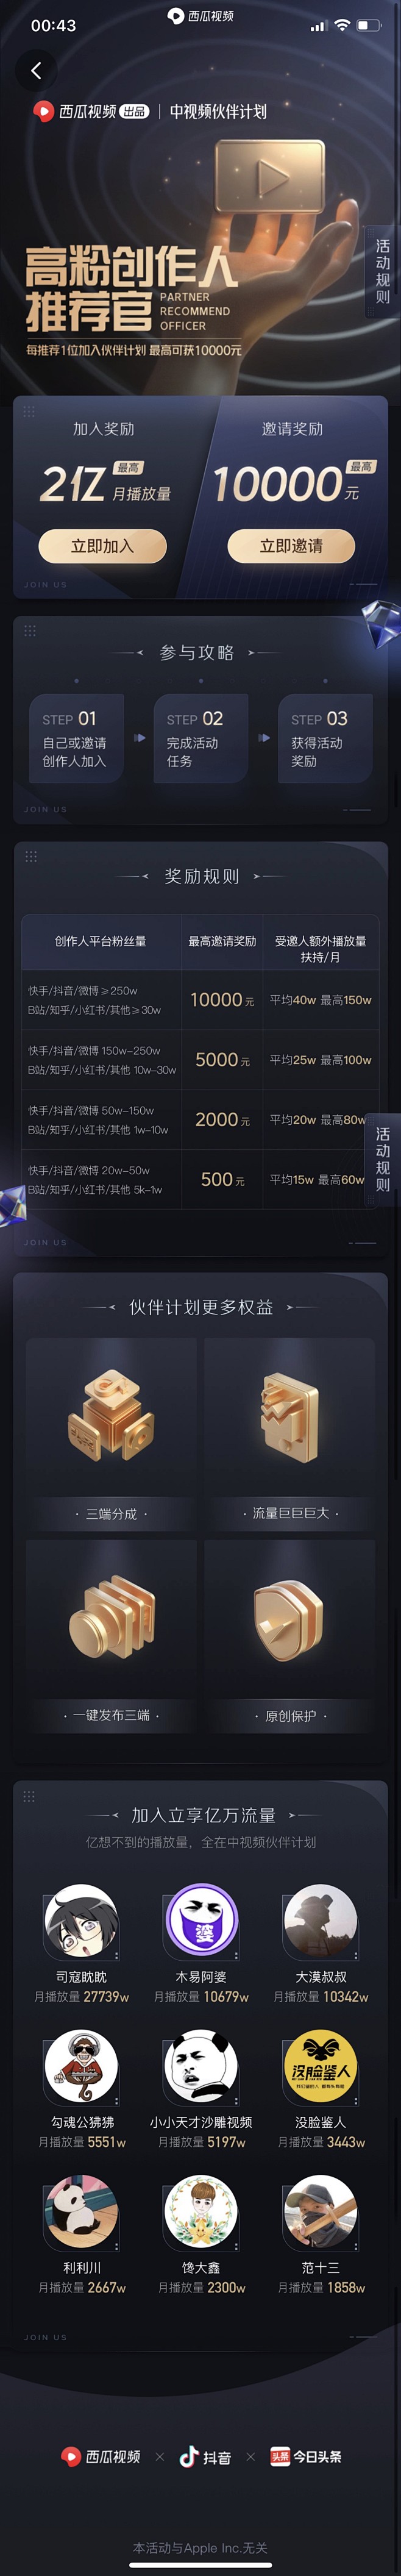Open the upper 活动规则 side tab
This screenshot has width=401, height=2576.
coord(383,271)
